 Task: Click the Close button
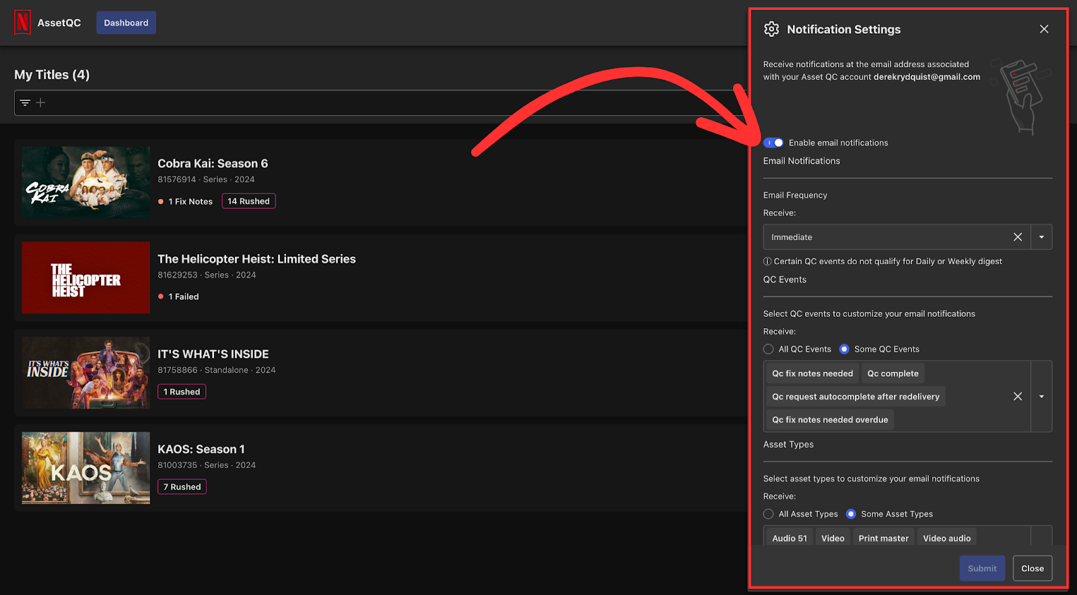click(x=1033, y=568)
